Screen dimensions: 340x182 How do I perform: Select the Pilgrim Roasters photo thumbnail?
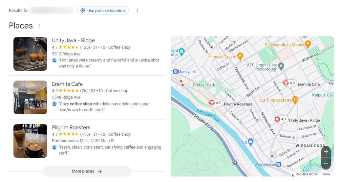tap(30, 141)
